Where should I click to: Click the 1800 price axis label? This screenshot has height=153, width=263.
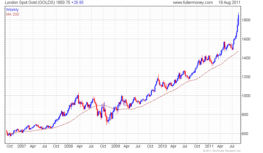[246, 20]
